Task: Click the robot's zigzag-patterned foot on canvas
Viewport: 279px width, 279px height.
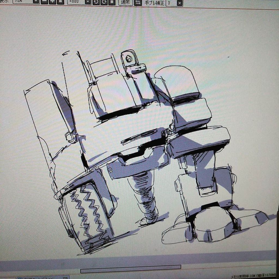Action: [x=86, y=215]
